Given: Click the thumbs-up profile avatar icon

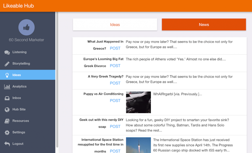Looking at the screenshot, I should [x=26, y=27].
